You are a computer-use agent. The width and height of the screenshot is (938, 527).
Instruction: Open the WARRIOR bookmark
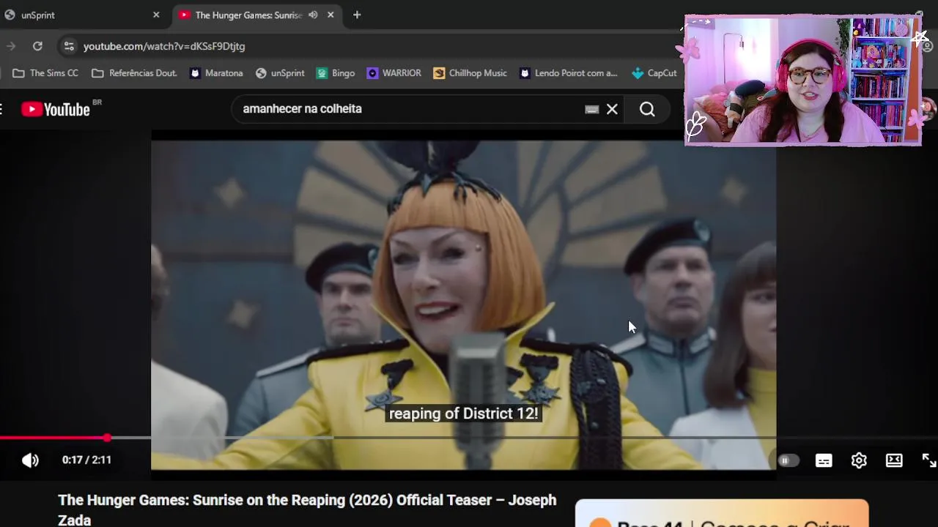[394, 73]
